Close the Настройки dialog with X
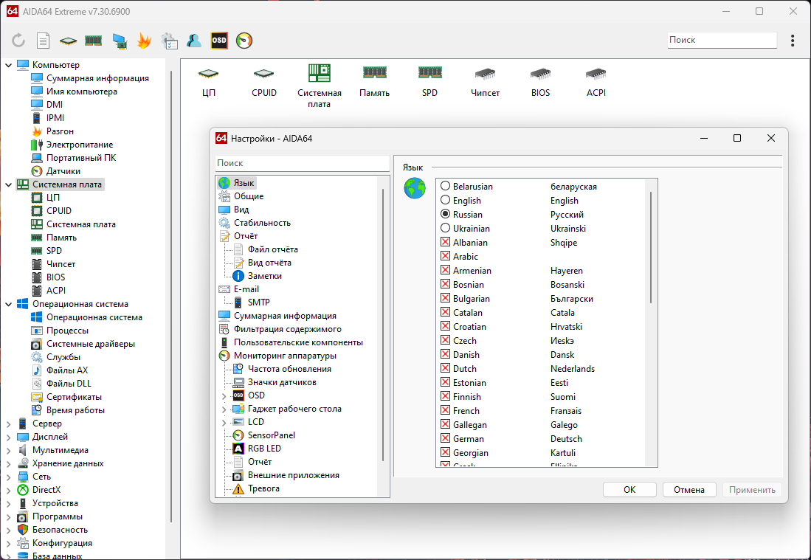This screenshot has height=560, width=811. 770,138
